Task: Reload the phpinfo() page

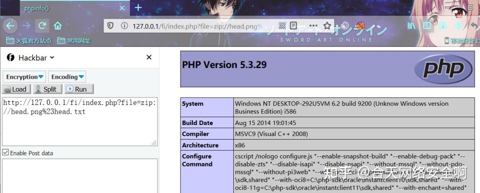Action: pos(42,26)
